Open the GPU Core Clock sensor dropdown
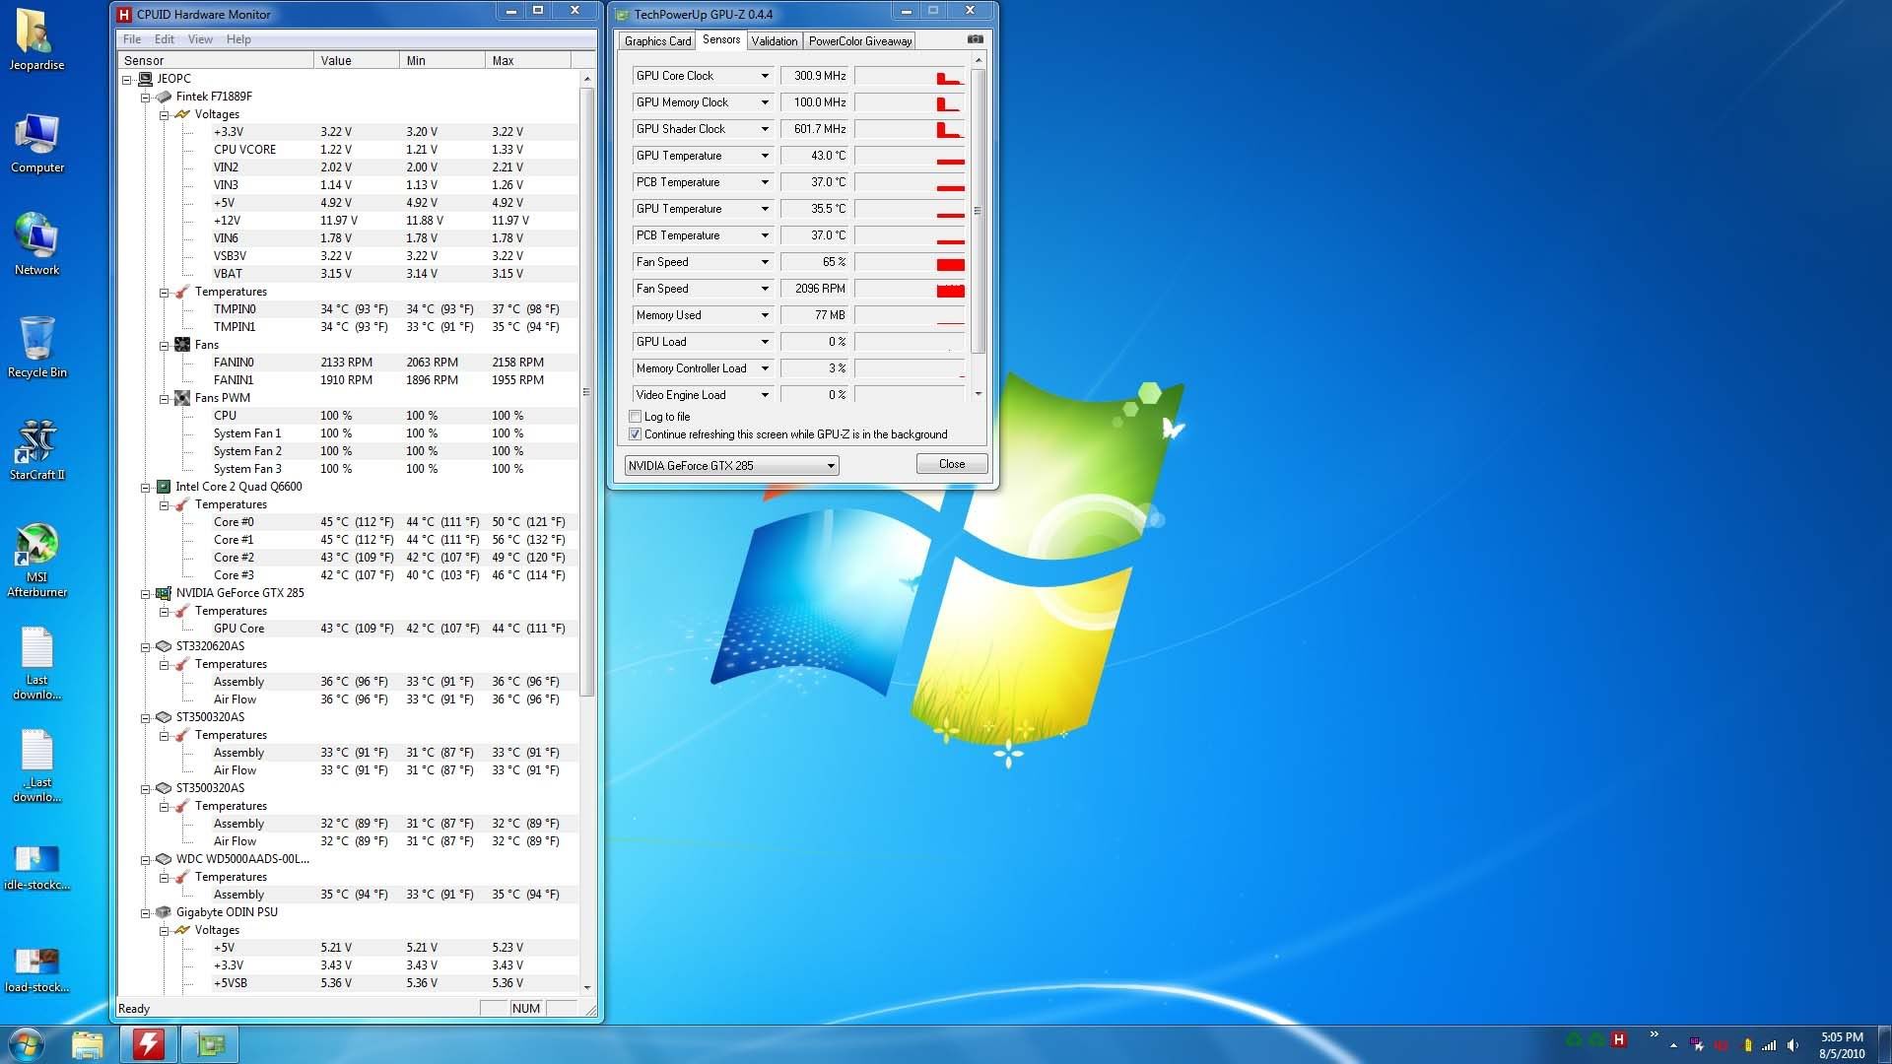1892x1064 pixels. click(764, 76)
